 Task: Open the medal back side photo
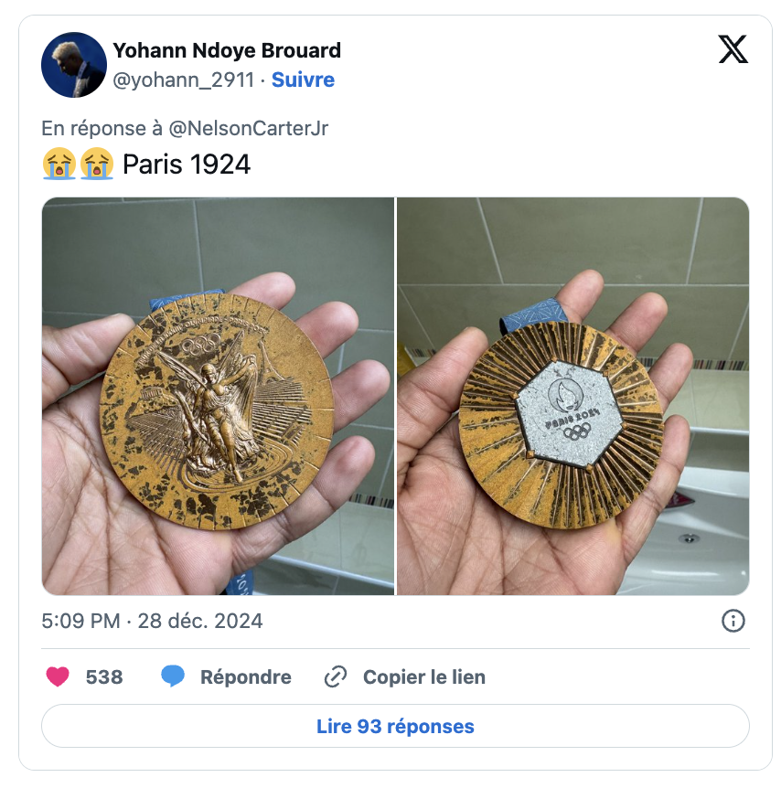pyautogui.click(x=573, y=396)
